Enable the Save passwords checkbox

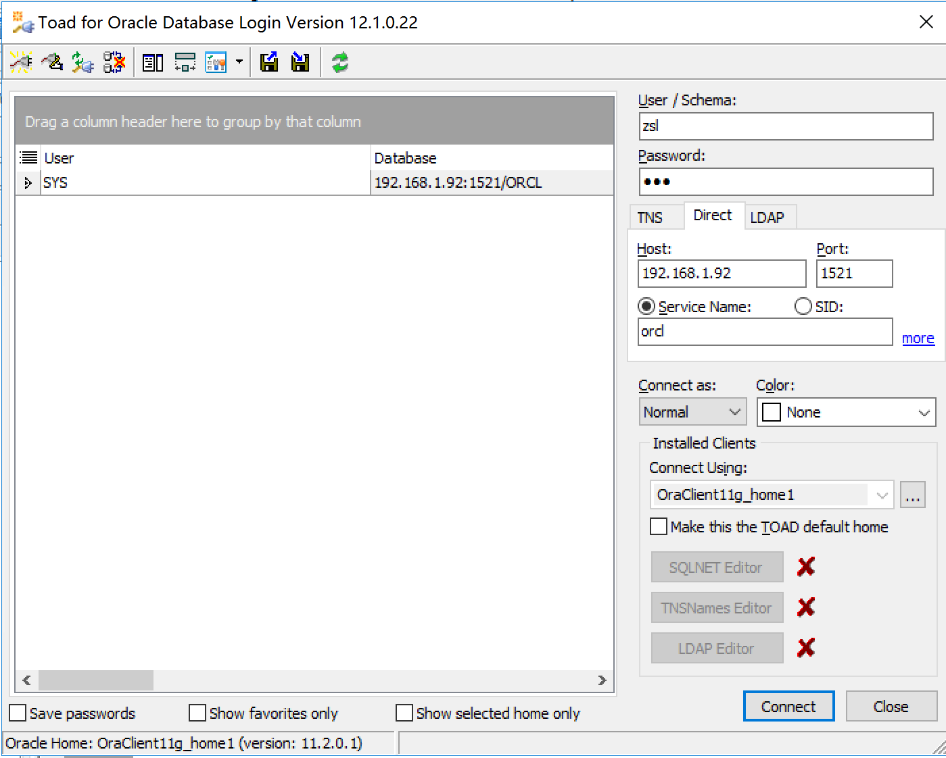18,713
